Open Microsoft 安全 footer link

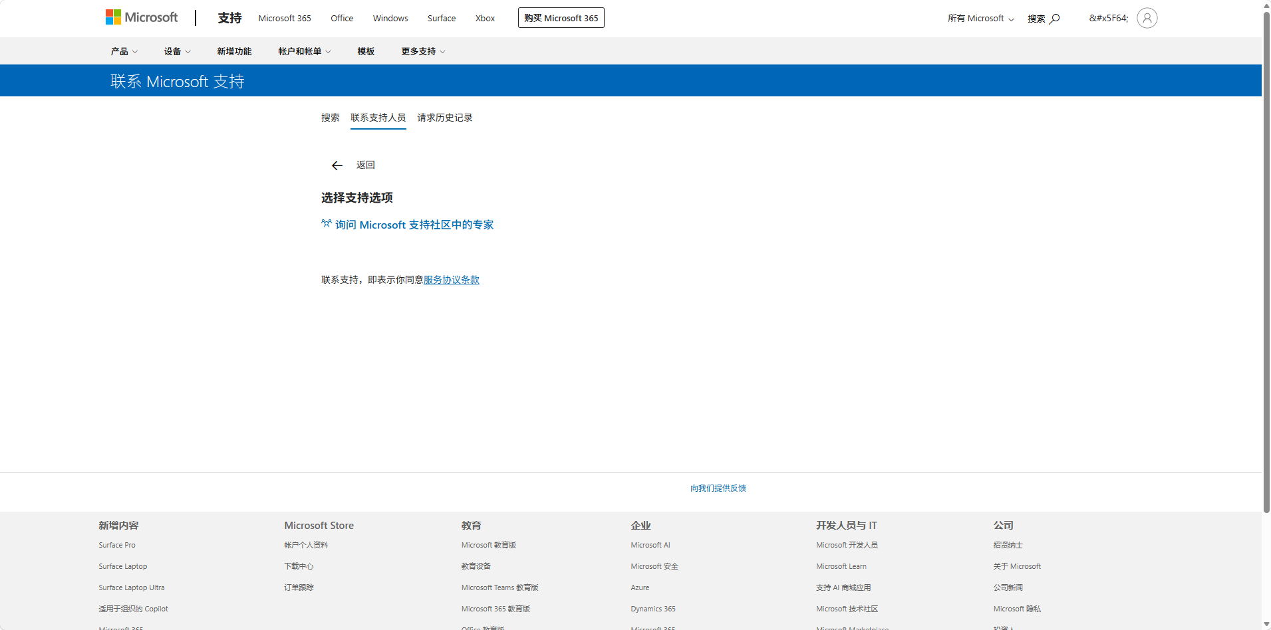point(654,566)
